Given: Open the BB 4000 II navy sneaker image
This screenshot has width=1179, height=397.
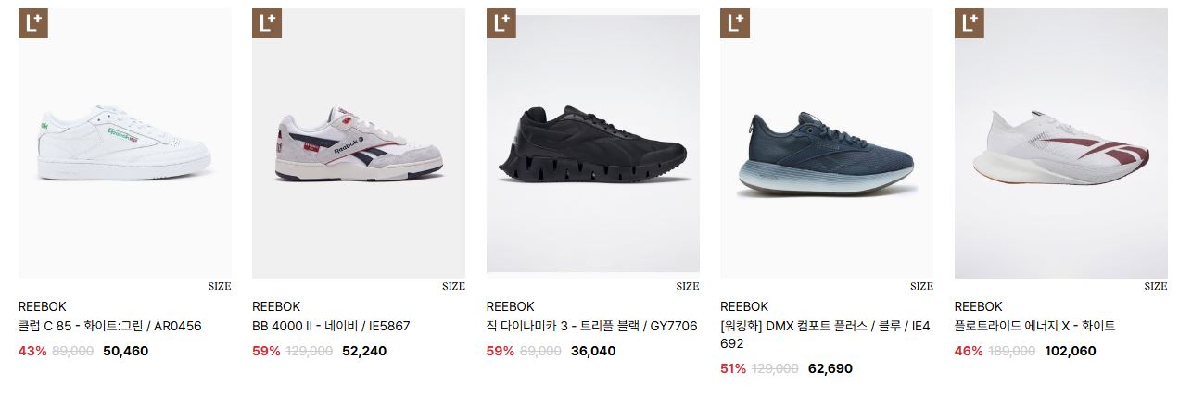Looking at the screenshot, I should tap(359, 143).
